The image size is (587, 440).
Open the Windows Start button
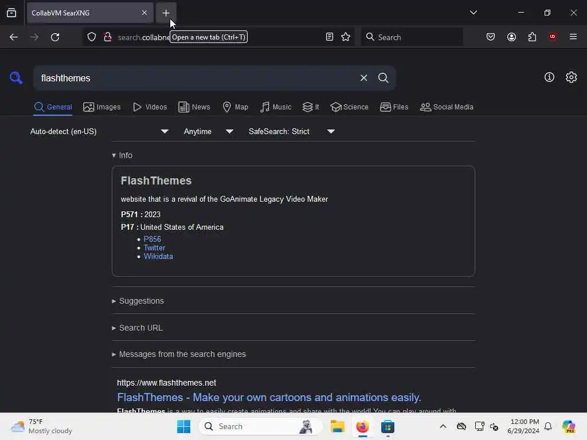click(x=183, y=426)
